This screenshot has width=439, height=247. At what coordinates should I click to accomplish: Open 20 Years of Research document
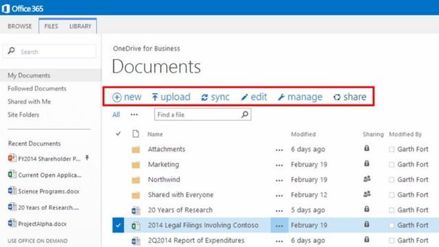pos(180,210)
